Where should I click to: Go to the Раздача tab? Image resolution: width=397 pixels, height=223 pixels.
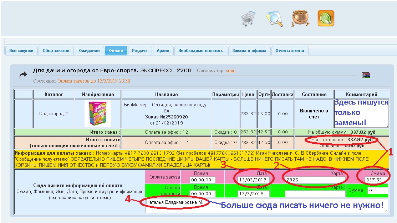(140, 51)
